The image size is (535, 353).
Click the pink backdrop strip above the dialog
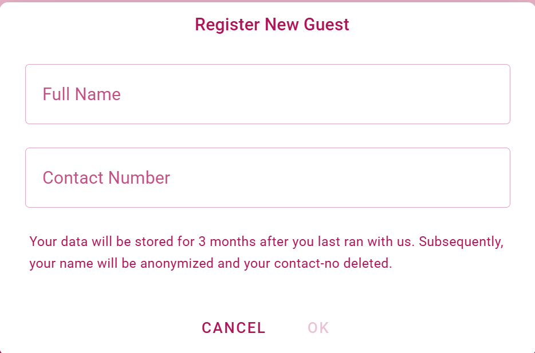267,1
